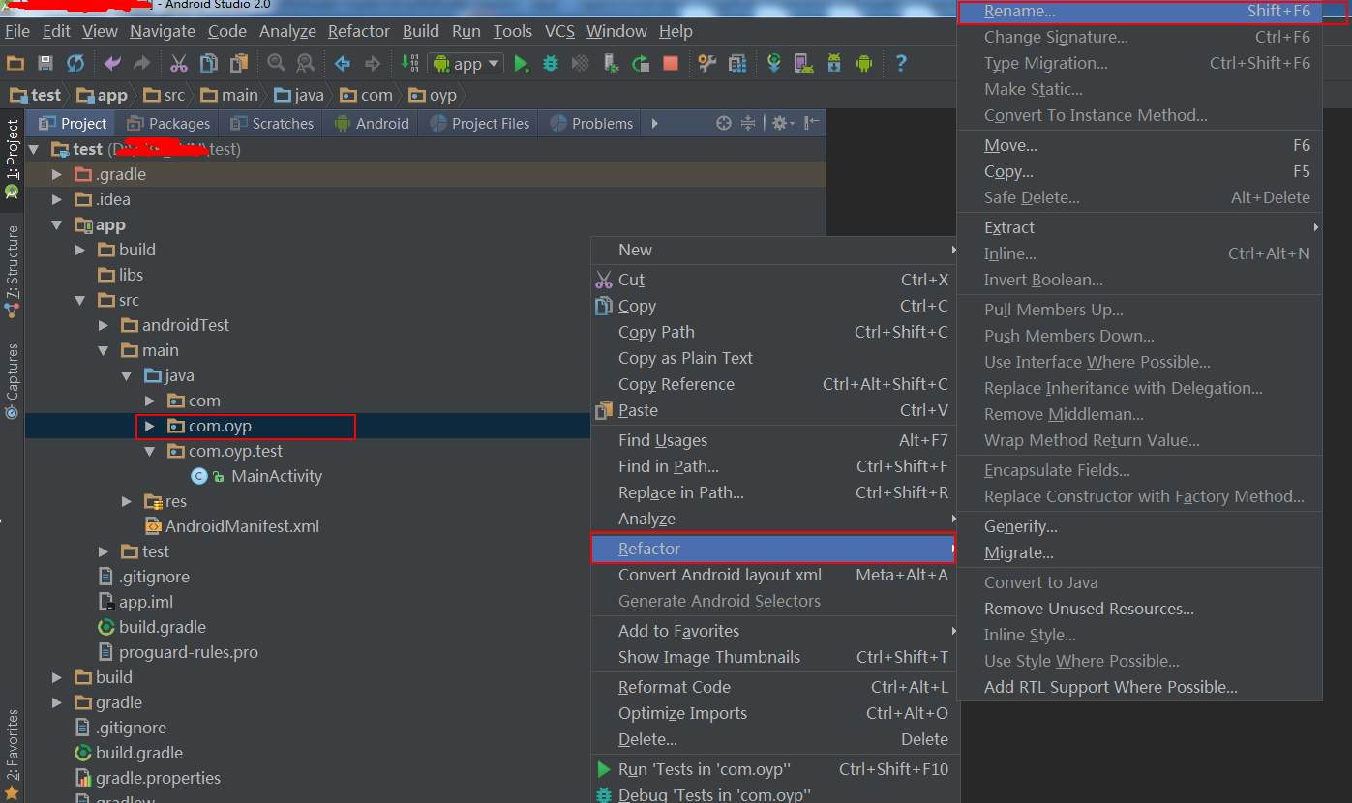
Task: Select proguard-rules.pro file
Action: tap(189, 652)
